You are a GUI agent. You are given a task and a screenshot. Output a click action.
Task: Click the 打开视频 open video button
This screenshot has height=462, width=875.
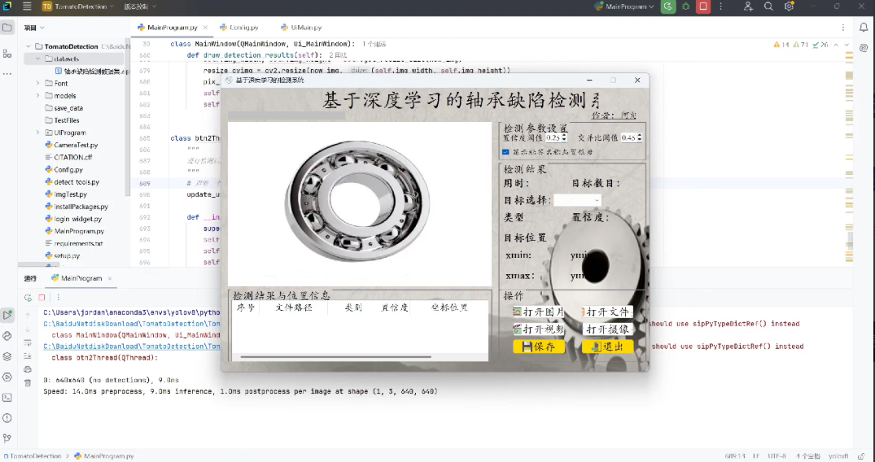pyautogui.click(x=539, y=329)
